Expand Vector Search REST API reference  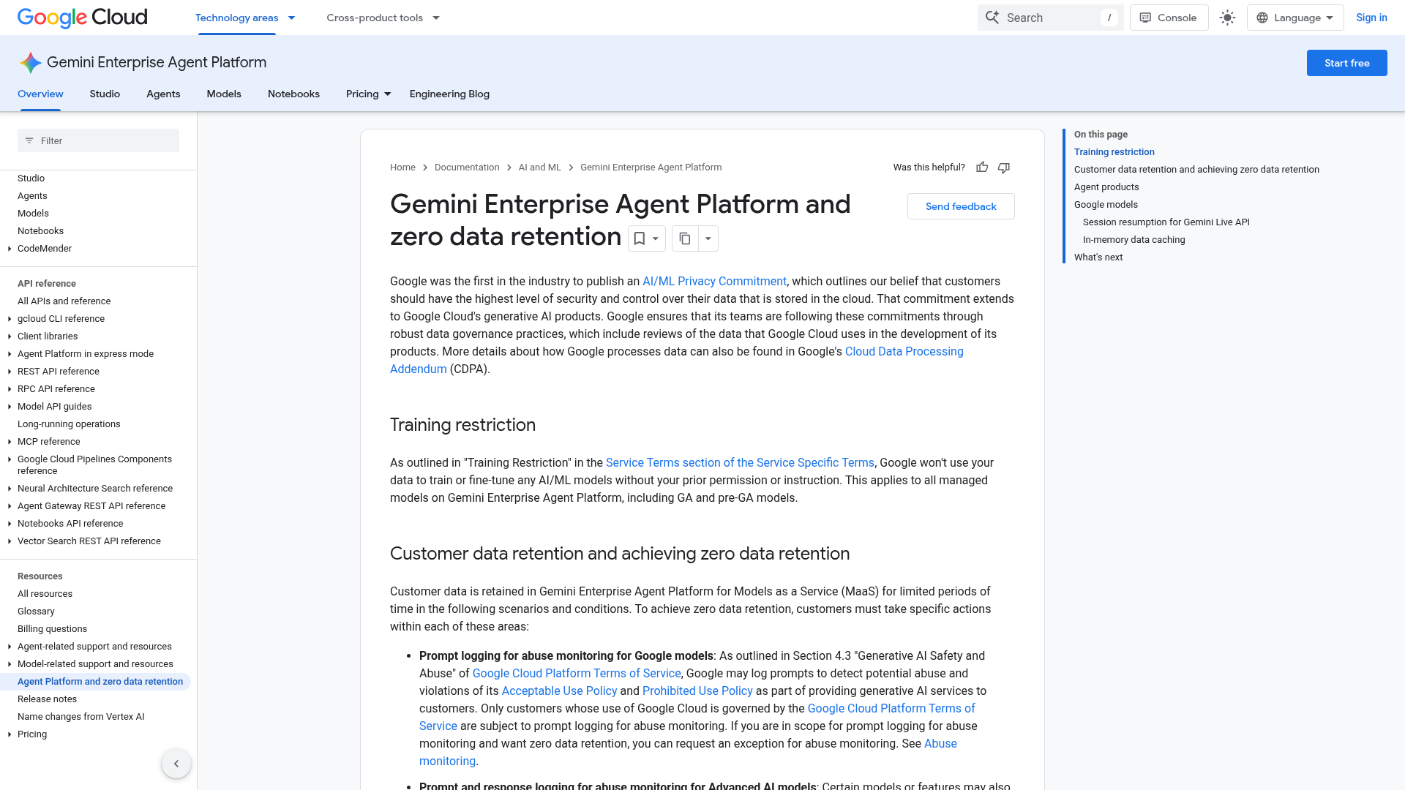click(x=10, y=541)
